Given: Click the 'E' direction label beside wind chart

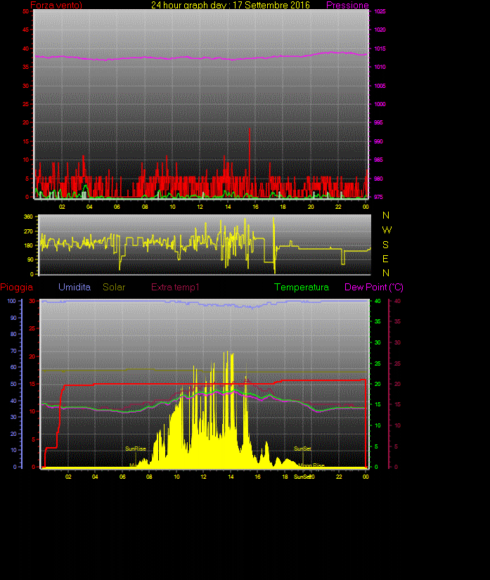Looking at the screenshot, I should [x=385, y=259].
